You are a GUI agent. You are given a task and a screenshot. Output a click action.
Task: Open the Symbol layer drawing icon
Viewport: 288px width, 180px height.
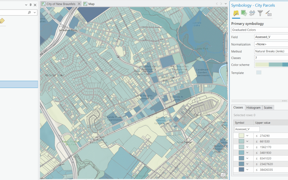point(252,13)
